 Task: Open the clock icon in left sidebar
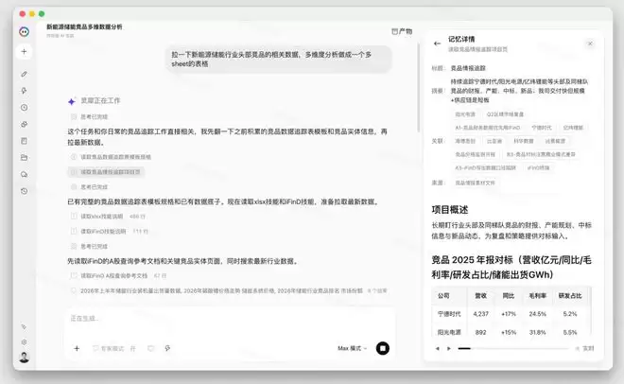pos(24,108)
